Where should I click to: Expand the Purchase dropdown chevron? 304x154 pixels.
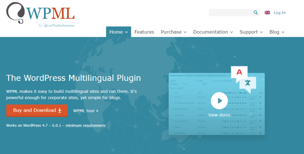pos(185,32)
